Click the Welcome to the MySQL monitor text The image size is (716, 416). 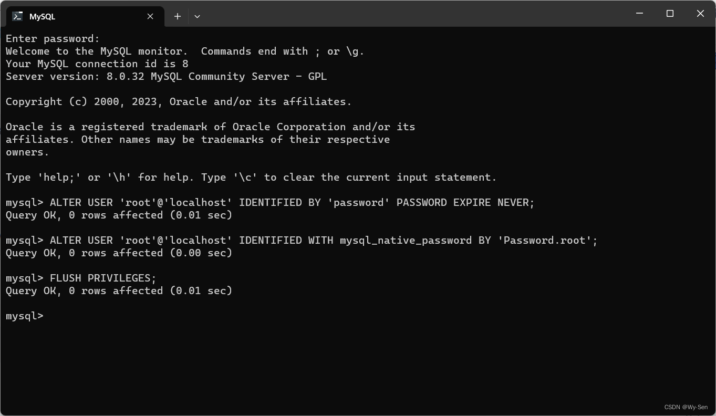pos(184,51)
